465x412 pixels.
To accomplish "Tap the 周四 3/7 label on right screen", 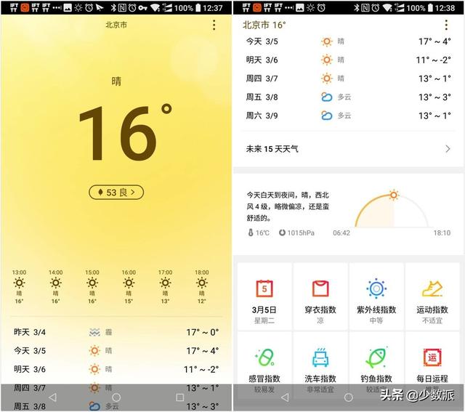I will [262, 78].
